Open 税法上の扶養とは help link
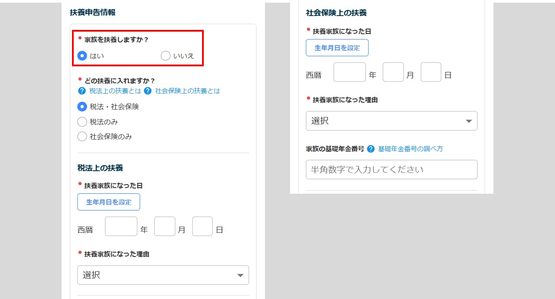The image size is (555, 299). coord(115,91)
